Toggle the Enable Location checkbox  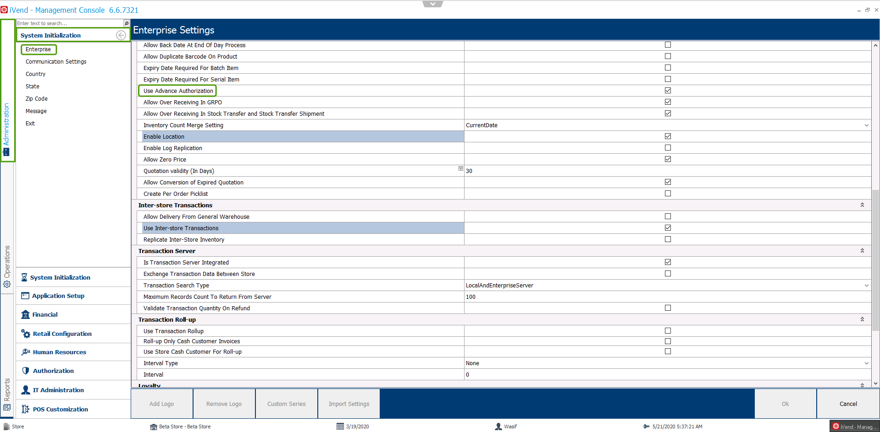point(668,136)
